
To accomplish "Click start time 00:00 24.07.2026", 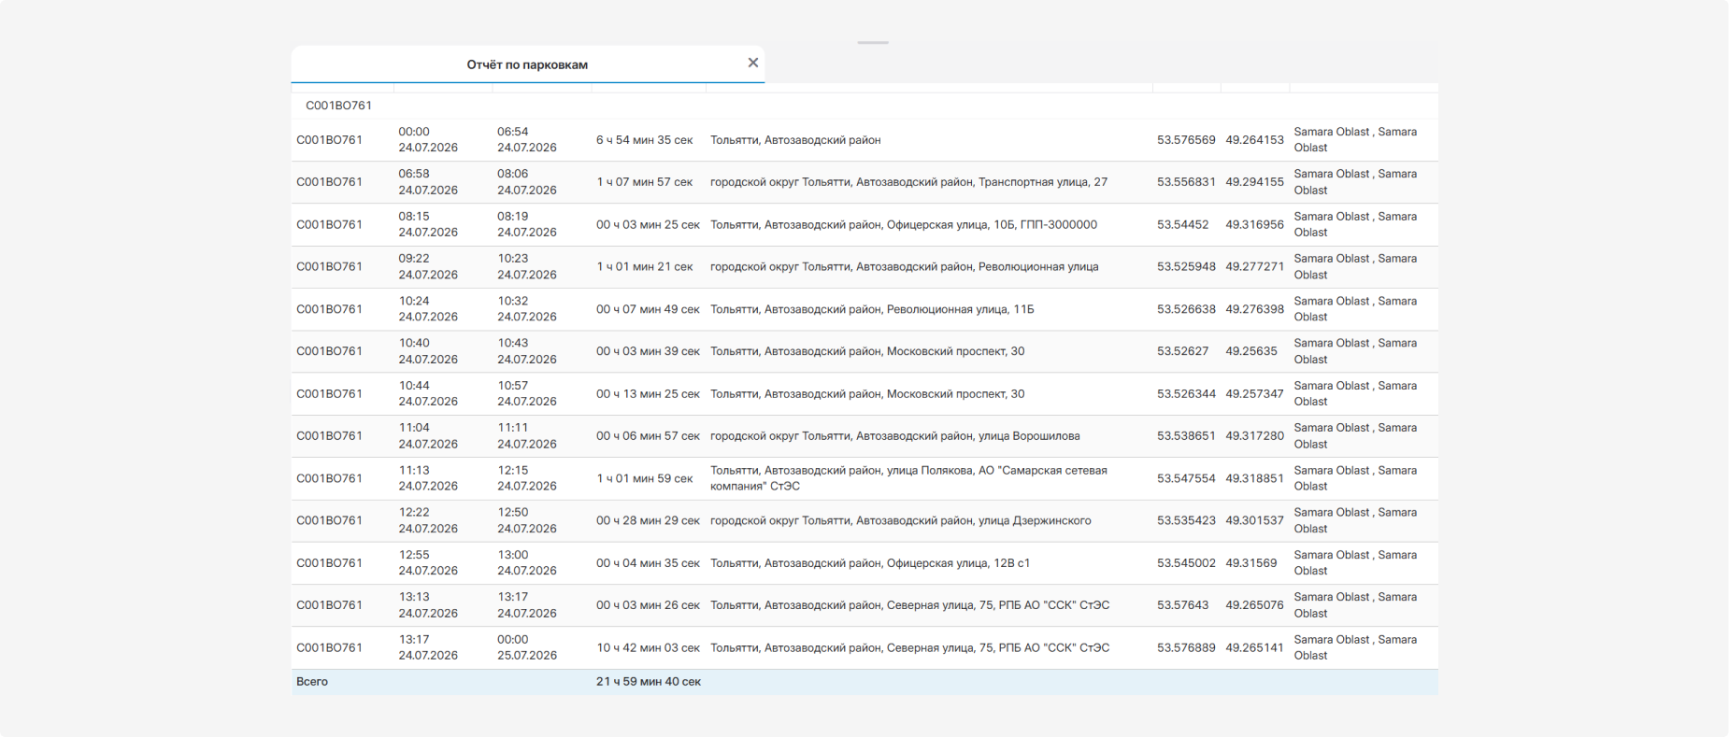I will point(428,139).
